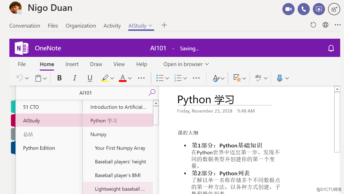Screen dimensions: 344x194
Task: Apply the yellow text highlight
Action: click(x=105, y=78)
